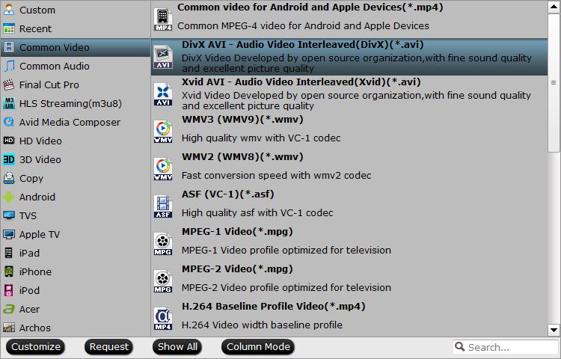
Task: Select the Common Audio category
Action: pos(76,66)
